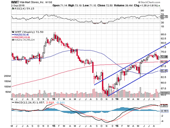Viewport: 170px width, 128px height.
Task: Click the 2-Sep-2016 date text
Action: (x=18, y=6)
